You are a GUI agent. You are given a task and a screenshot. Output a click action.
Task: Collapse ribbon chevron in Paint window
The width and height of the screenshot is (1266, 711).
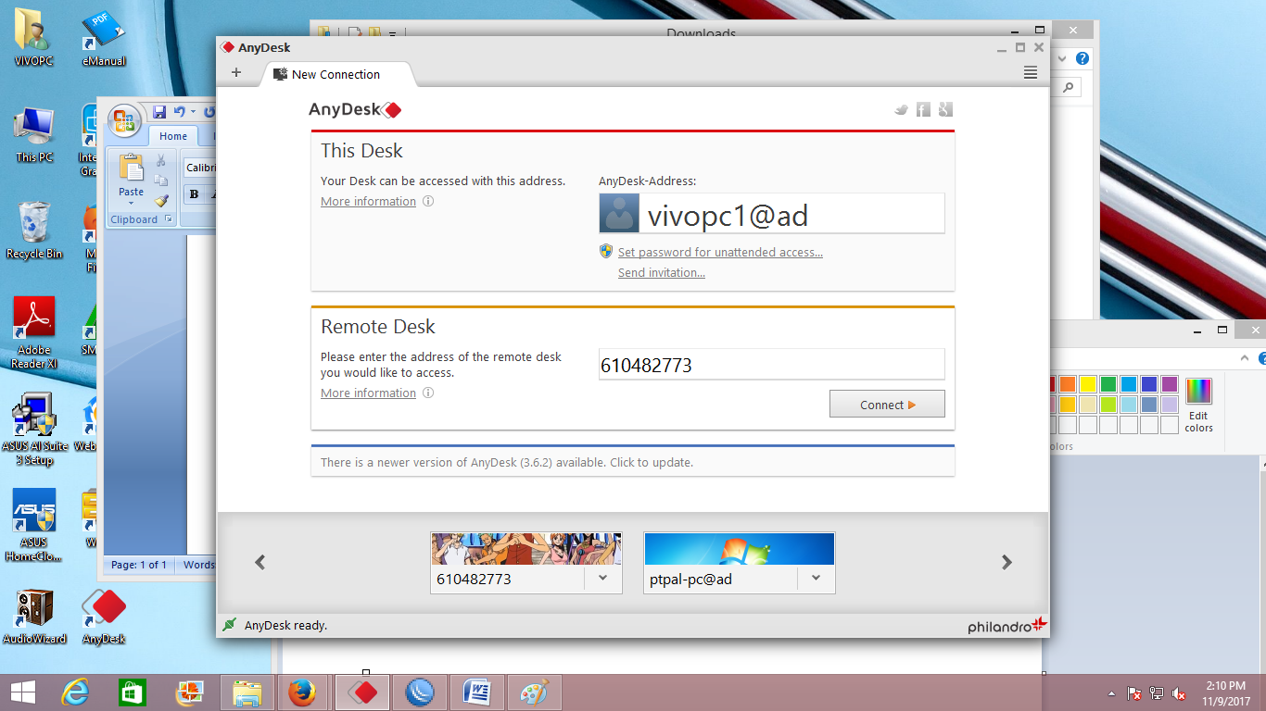tap(1244, 357)
